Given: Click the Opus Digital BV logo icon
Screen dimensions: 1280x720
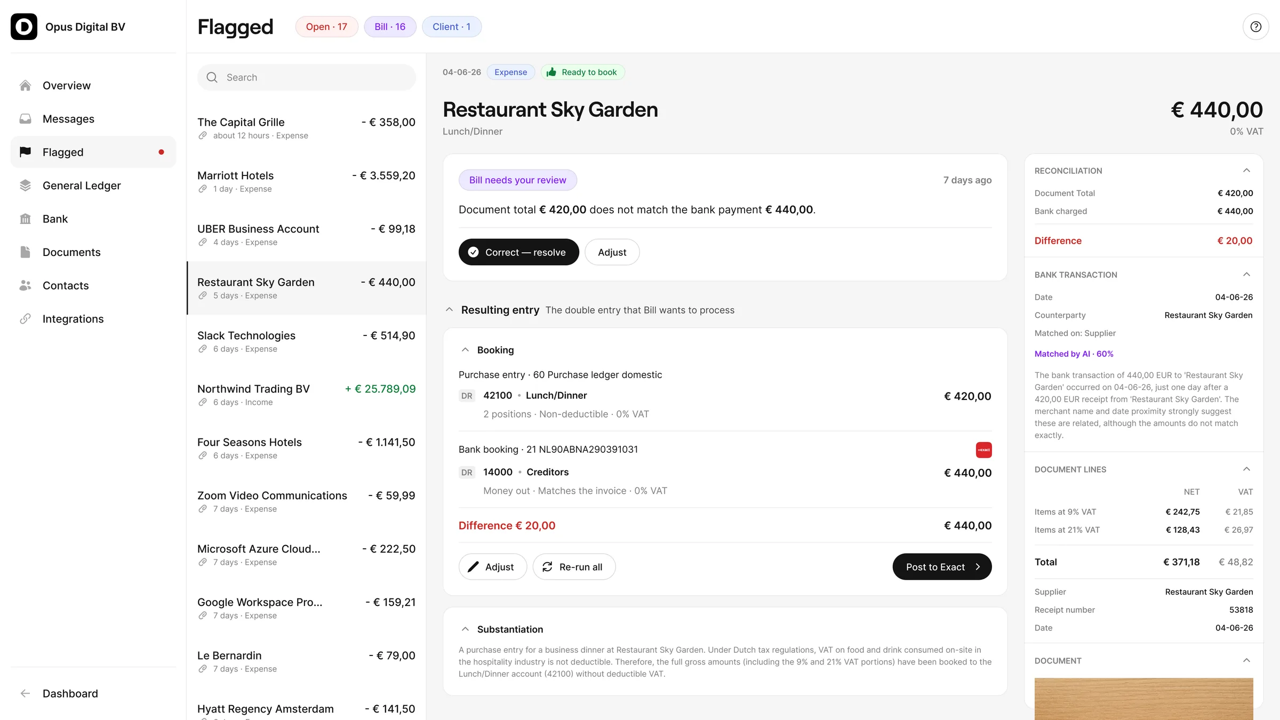Looking at the screenshot, I should (x=24, y=27).
